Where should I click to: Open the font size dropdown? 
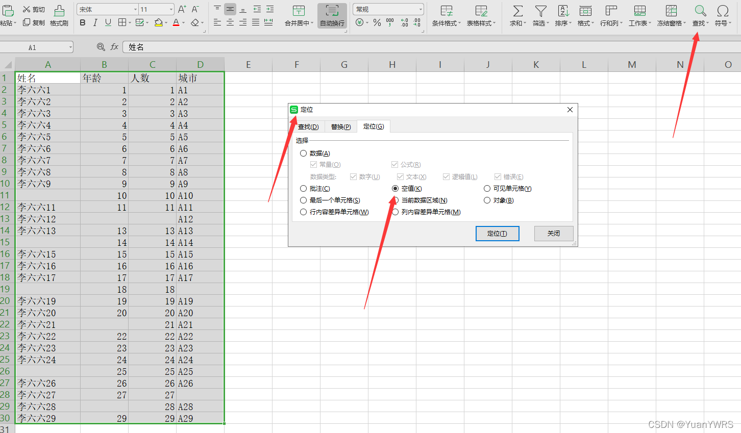(x=171, y=9)
